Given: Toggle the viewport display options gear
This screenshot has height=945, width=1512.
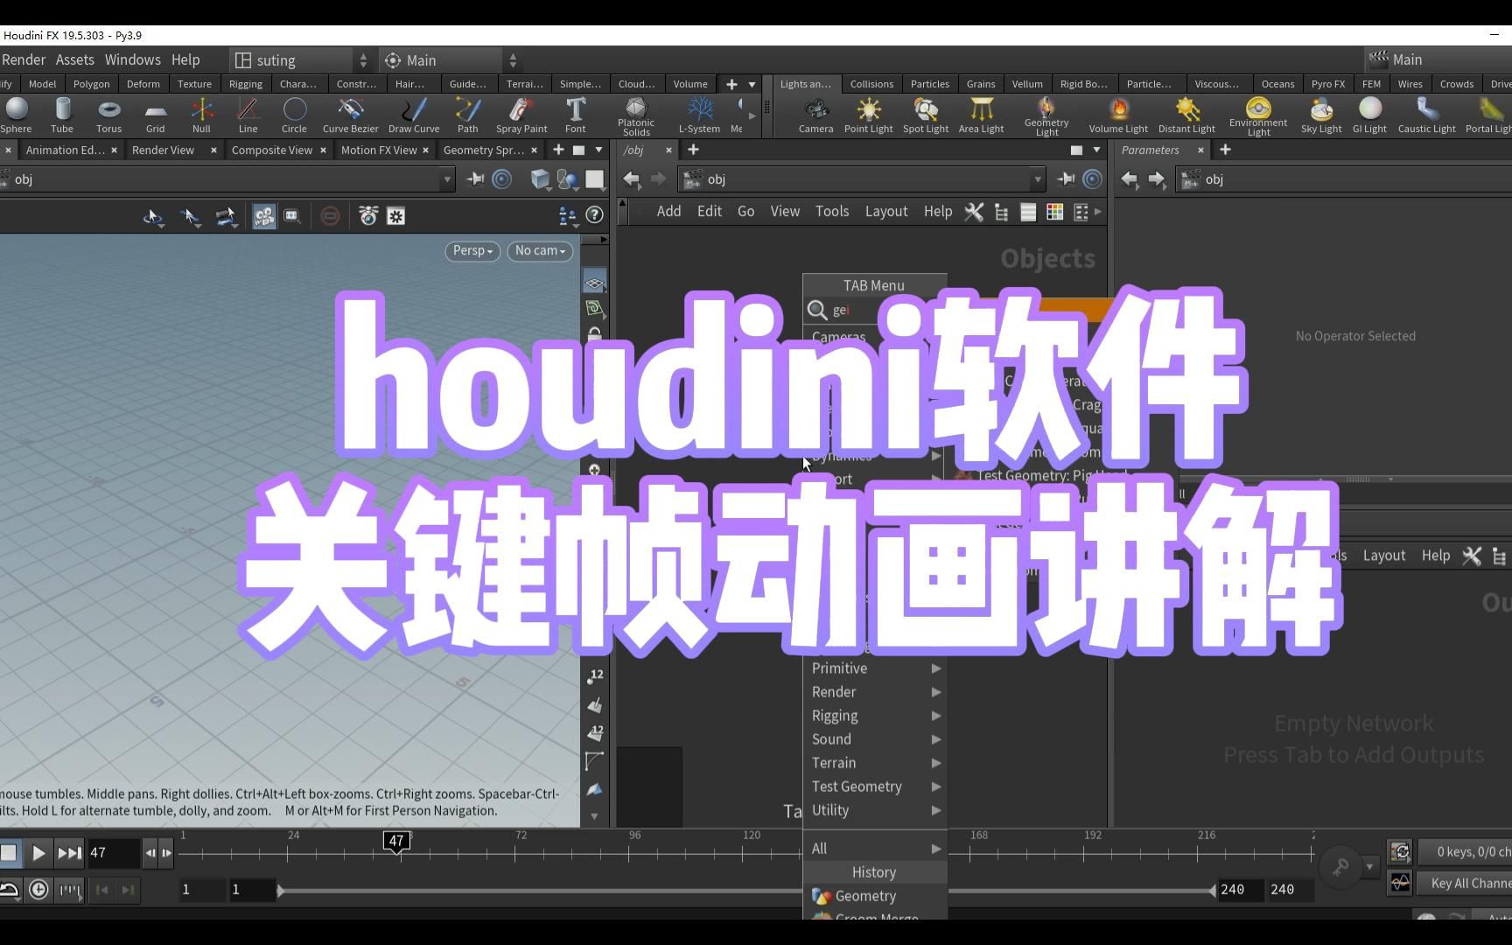Looking at the screenshot, I should click(396, 215).
